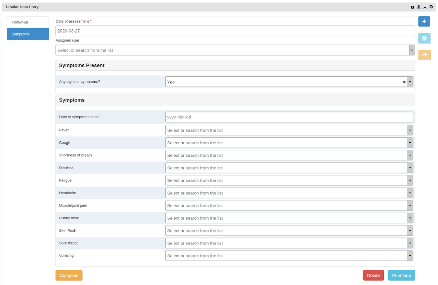Screen dimensions: 438x285
Task: Click the Complete button
Action: (69, 275)
